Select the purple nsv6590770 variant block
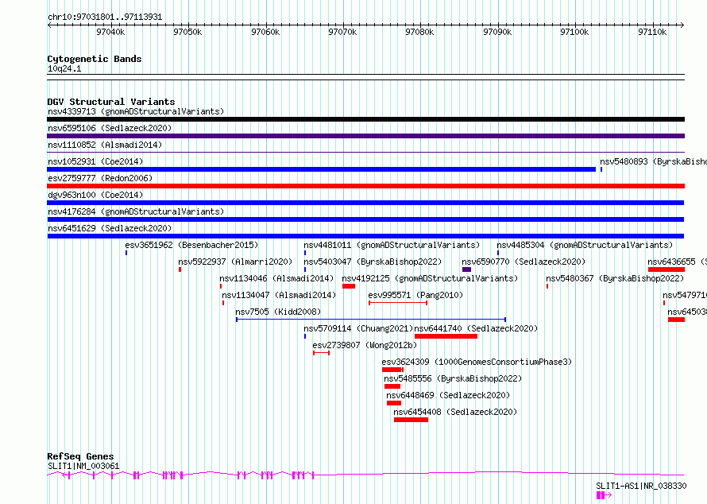Image resolution: width=707 pixels, height=504 pixels. (466, 269)
